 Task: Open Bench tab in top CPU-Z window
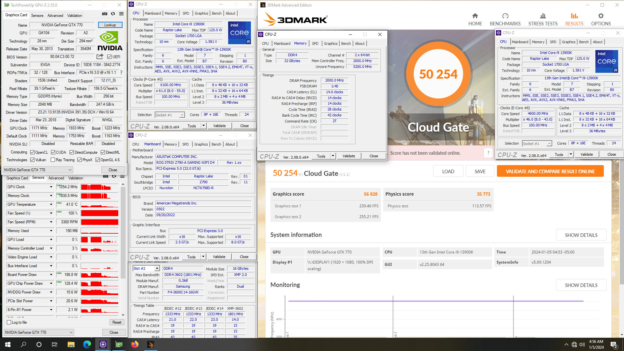point(216,13)
